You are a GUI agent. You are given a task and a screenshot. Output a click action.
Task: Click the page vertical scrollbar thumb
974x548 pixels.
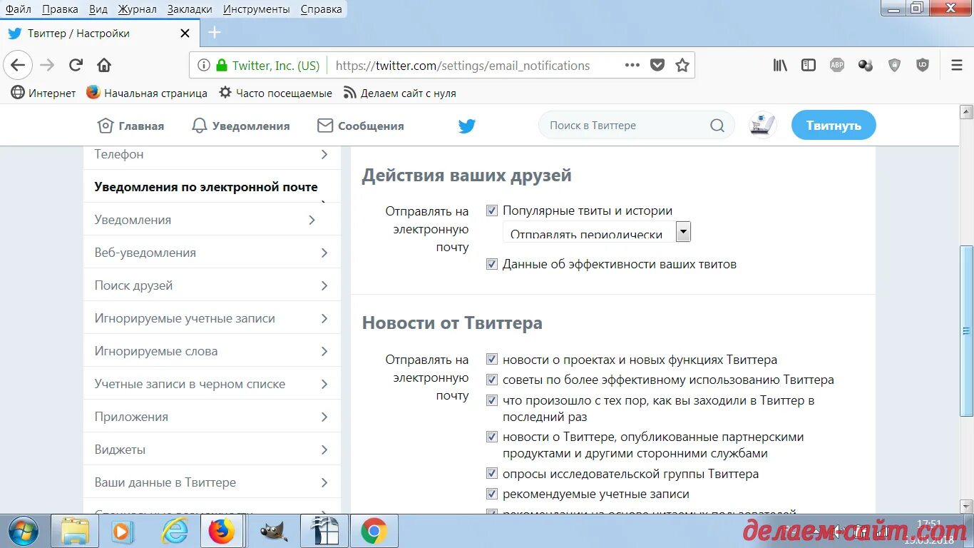966,331
